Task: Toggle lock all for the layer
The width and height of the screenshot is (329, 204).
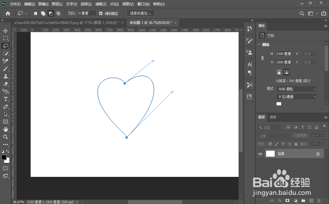Action: (296, 144)
